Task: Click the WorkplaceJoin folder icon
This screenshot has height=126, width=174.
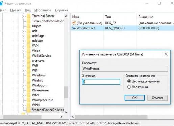Action: pyautogui.click(x=29, y=100)
